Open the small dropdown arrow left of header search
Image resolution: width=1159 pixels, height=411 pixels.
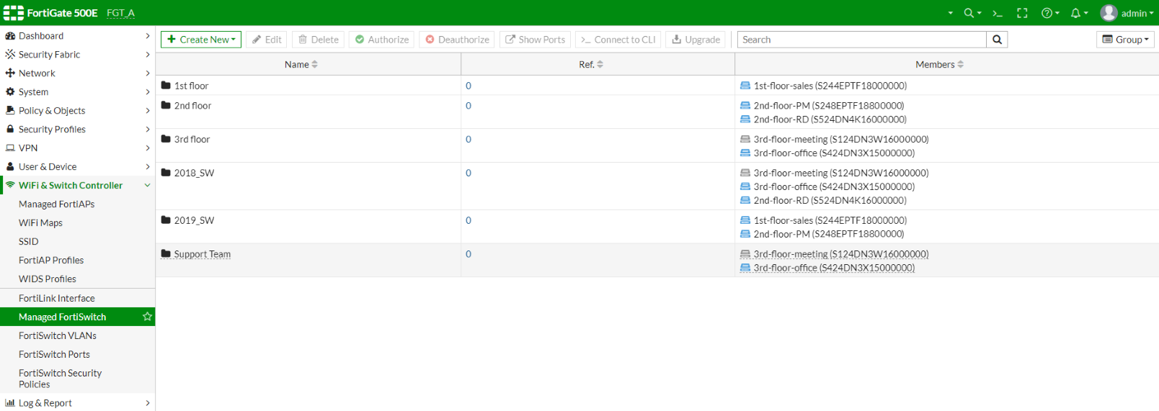(950, 13)
